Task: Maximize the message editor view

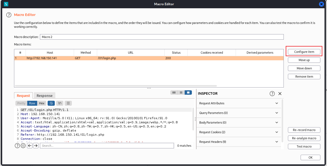Action: pos(188,92)
